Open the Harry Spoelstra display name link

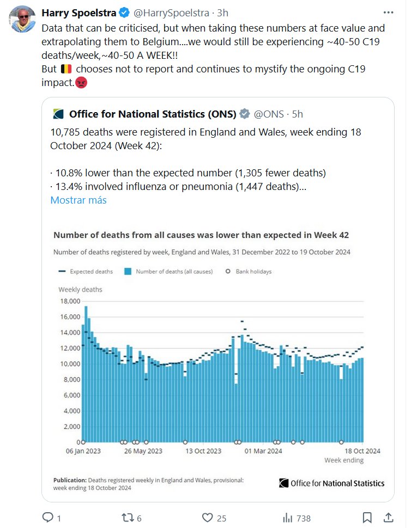(78, 13)
